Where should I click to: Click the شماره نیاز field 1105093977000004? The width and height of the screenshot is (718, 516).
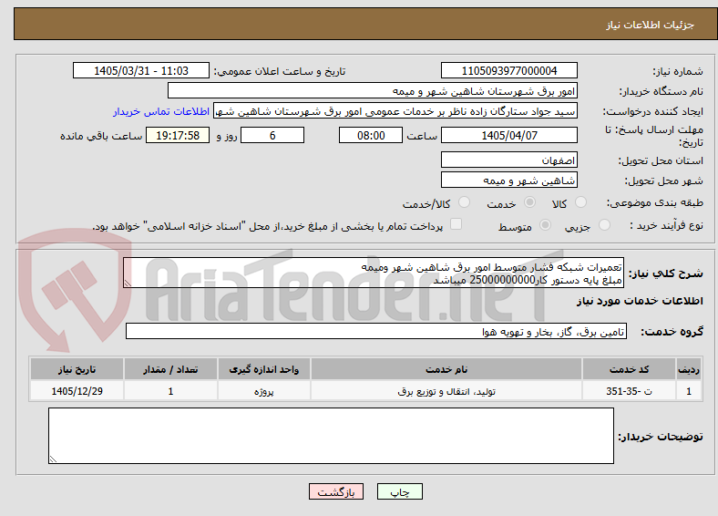(x=508, y=70)
